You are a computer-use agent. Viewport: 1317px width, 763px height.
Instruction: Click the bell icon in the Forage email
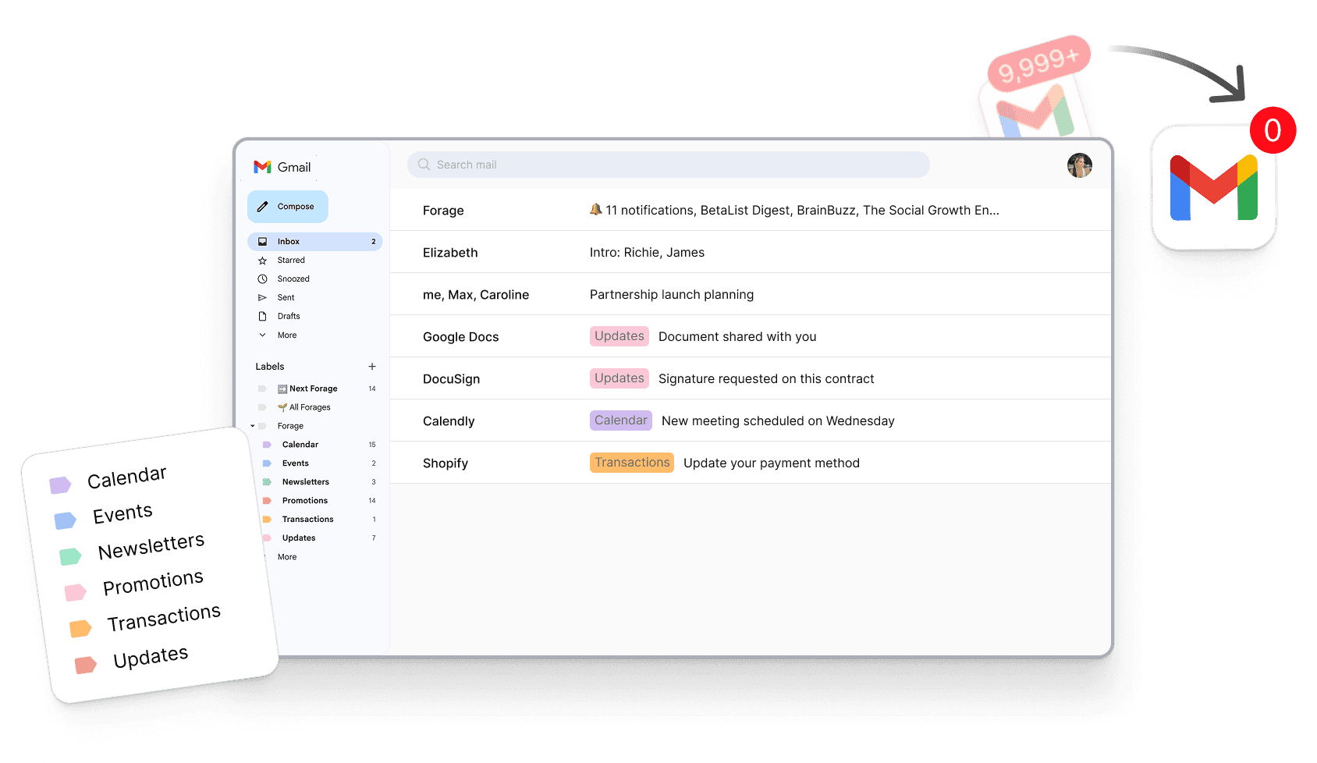click(x=596, y=209)
